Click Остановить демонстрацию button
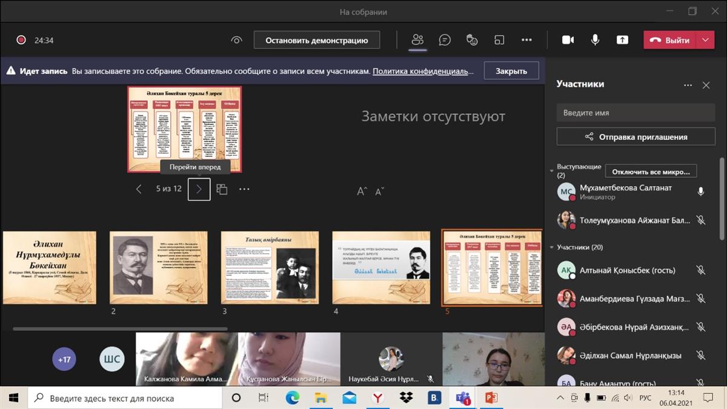Image resolution: width=727 pixels, height=409 pixels. click(x=317, y=40)
